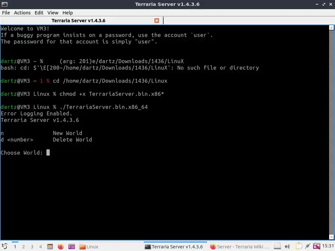The width and height of the screenshot is (335, 251).
Task: Switch to workspace 4
Action: (x=41, y=247)
